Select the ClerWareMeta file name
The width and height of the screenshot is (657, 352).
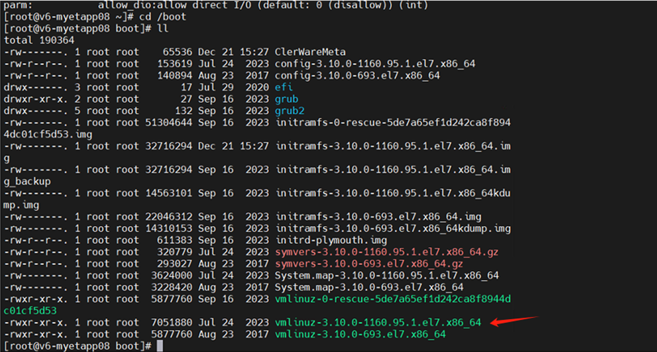310,52
